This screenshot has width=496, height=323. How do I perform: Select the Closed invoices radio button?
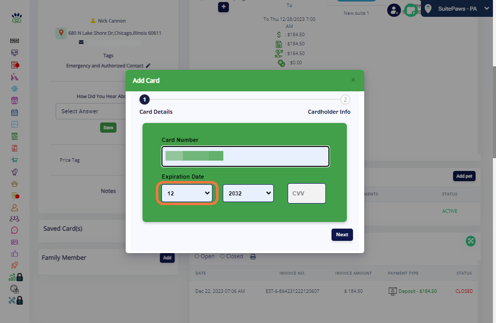[x=222, y=256]
